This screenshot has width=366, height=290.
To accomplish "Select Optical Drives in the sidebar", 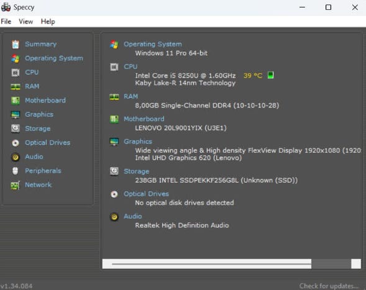I will pos(47,143).
